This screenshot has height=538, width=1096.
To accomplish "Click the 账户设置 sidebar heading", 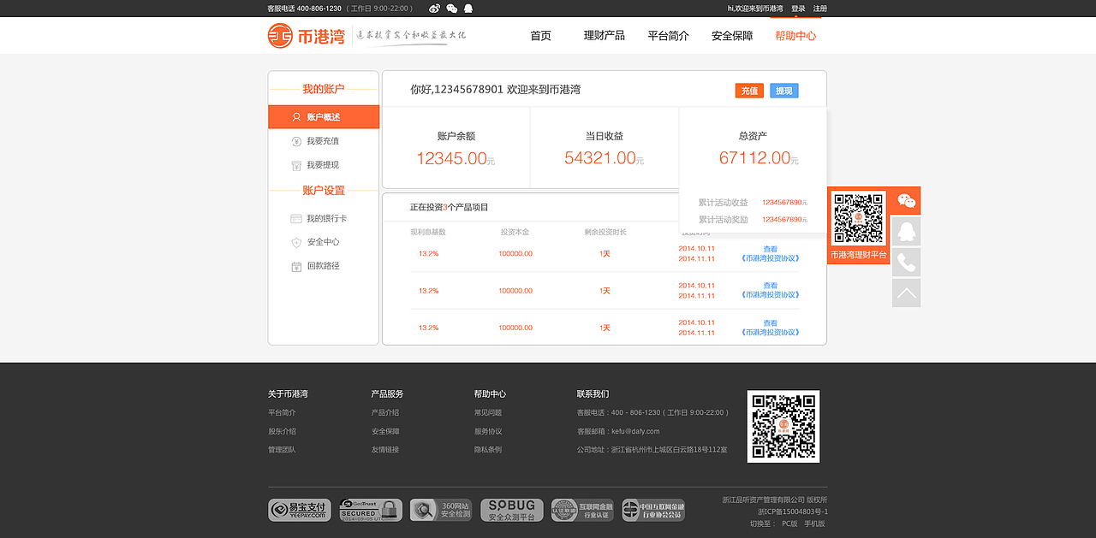I will (323, 191).
